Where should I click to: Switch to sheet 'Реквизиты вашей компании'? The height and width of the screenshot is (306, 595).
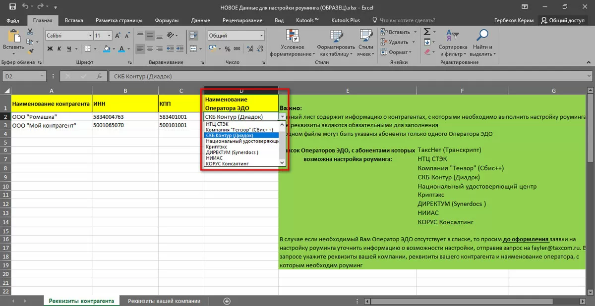pos(164,301)
